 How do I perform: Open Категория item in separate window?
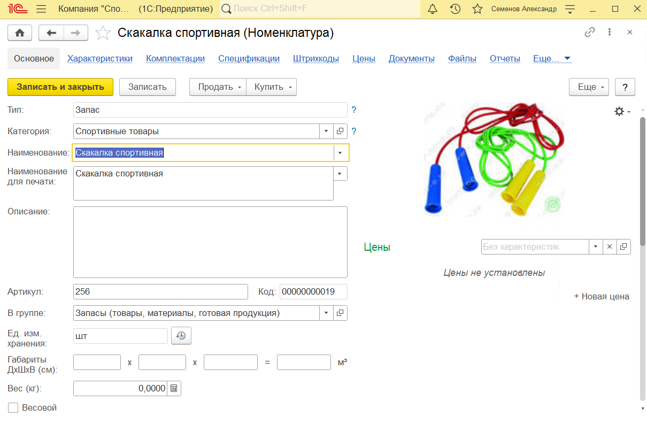340,131
